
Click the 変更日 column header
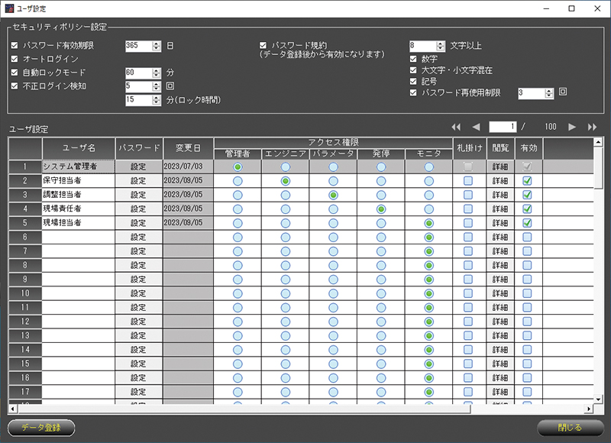point(188,148)
